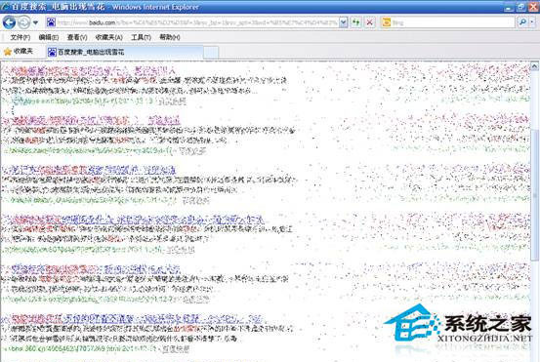Open the 收藏夹(A) menu

tap(108, 37)
